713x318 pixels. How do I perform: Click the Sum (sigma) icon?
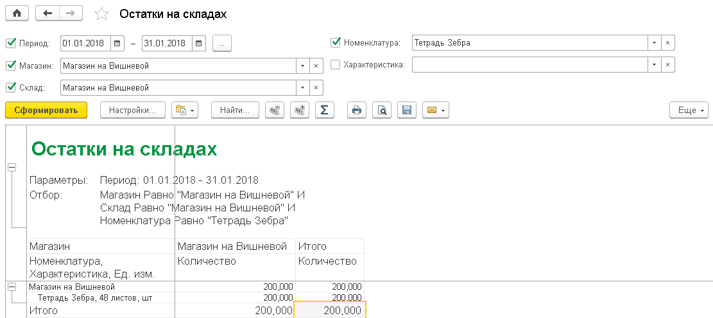324,110
